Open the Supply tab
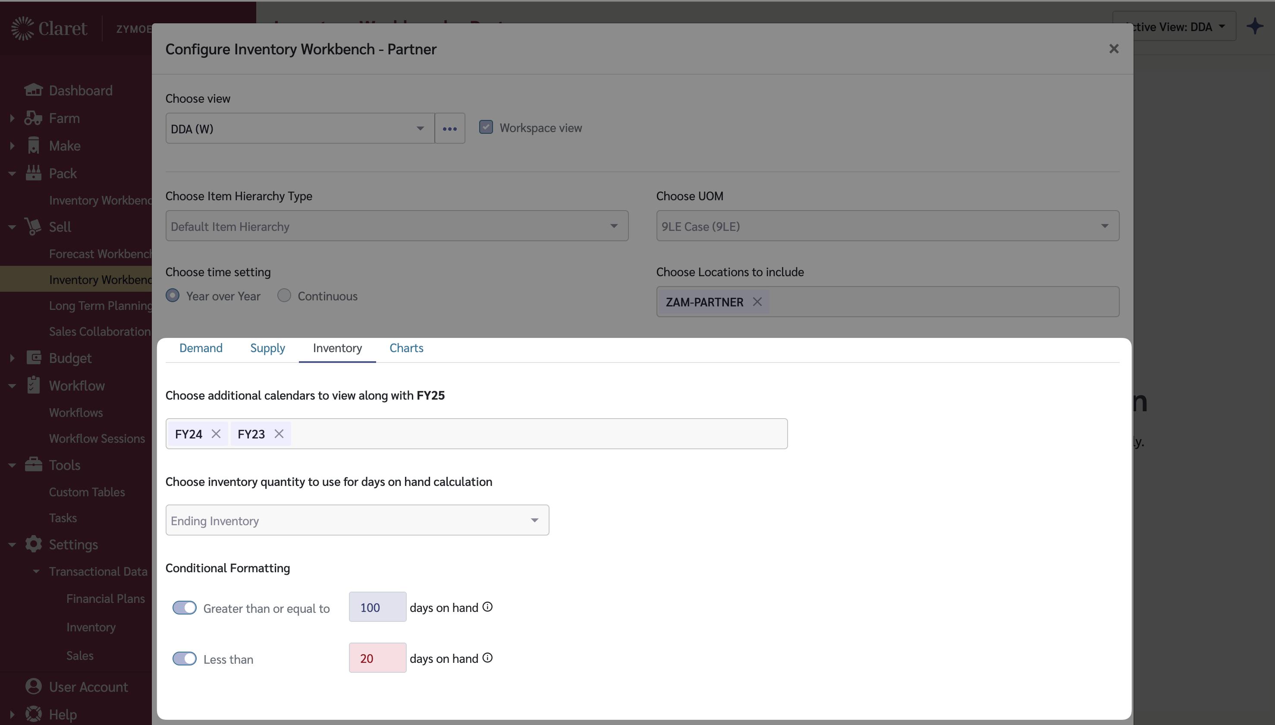This screenshot has height=725, width=1275. [267, 348]
